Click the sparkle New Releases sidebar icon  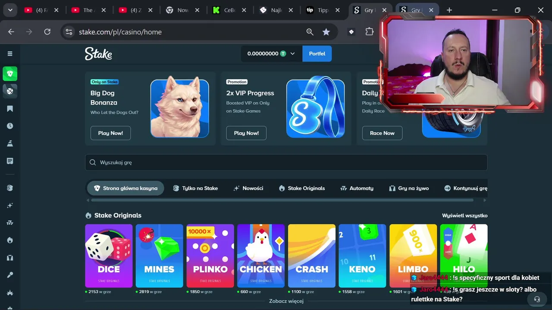pyautogui.click(x=10, y=205)
